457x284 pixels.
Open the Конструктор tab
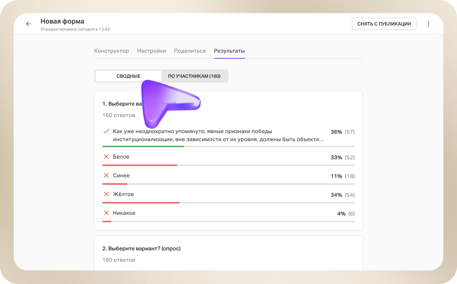(x=112, y=51)
